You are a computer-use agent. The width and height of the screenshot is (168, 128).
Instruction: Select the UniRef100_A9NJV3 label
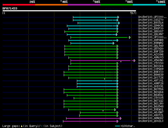(x=151, y=58)
